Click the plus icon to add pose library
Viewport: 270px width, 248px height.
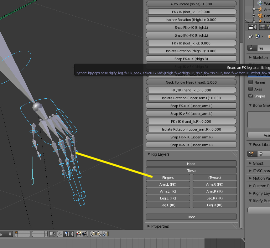tap(261, 154)
